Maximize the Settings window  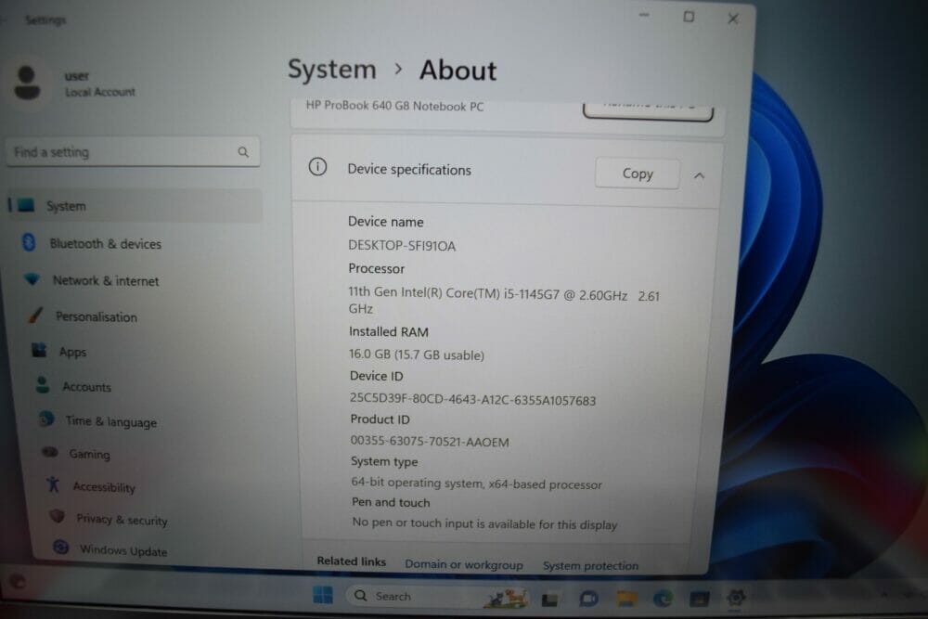pos(689,17)
